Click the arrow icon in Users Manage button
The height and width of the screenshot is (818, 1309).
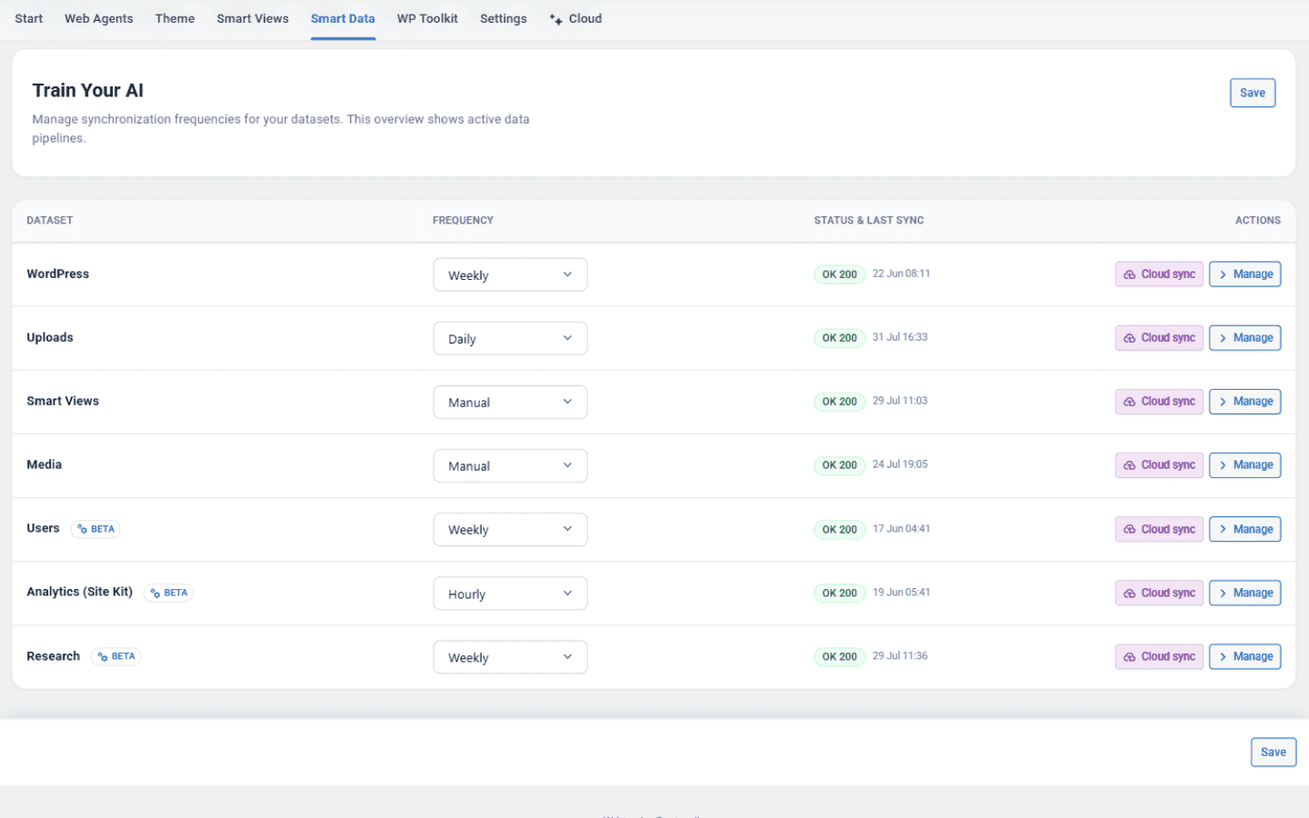point(1223,530)
